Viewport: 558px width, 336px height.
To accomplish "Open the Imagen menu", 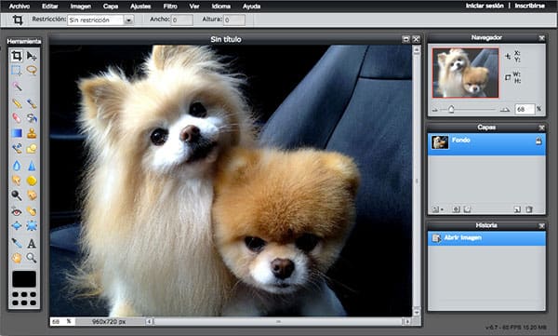I will [x=80, y=7].
